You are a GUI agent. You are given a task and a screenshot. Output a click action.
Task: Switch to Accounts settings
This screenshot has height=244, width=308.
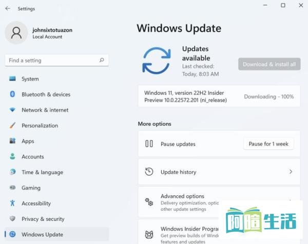click(57, 156)
